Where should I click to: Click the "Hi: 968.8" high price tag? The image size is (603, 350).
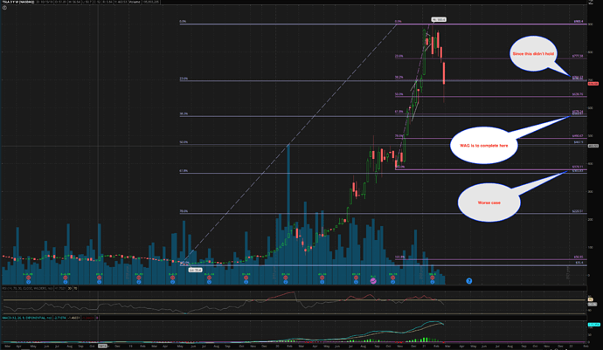pyautogui.click(x=439, y=18)
